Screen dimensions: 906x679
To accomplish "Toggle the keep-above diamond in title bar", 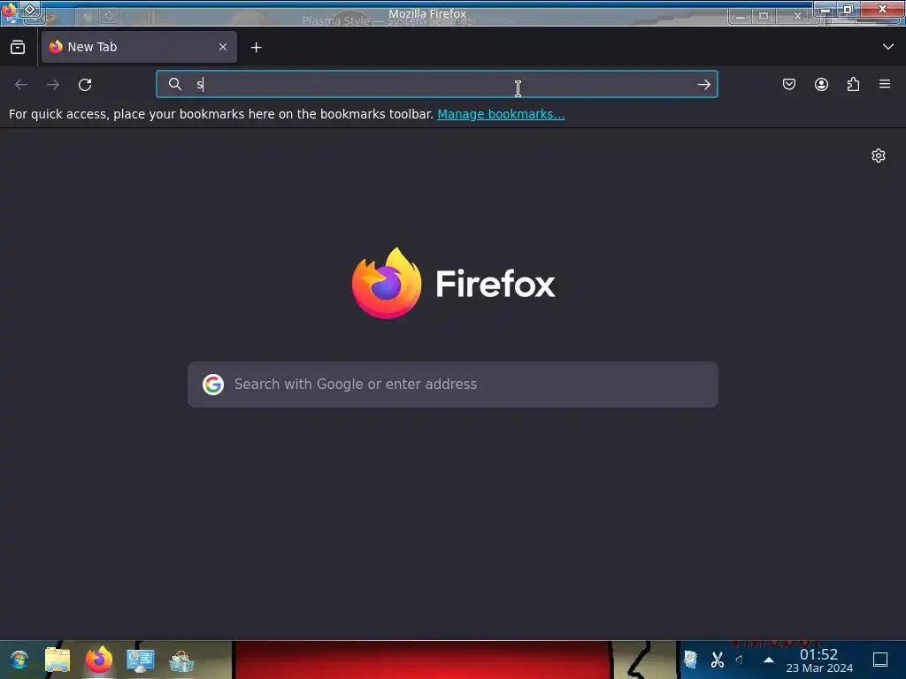I will [x=29, y=9].
